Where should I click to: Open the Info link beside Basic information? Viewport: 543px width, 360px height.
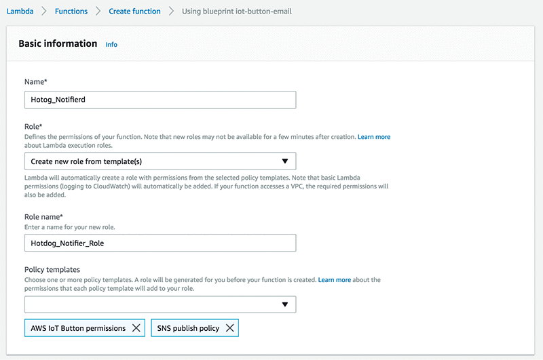pyautogui.click(x=111, y=45)
